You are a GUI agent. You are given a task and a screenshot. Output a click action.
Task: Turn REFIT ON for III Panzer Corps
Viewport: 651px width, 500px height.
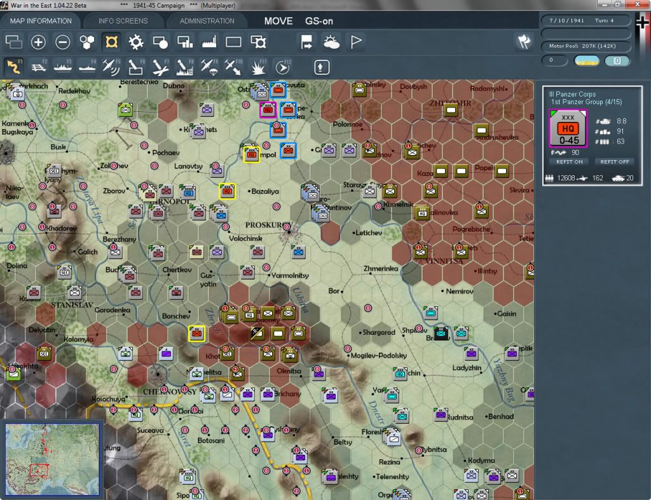[569, 162]
